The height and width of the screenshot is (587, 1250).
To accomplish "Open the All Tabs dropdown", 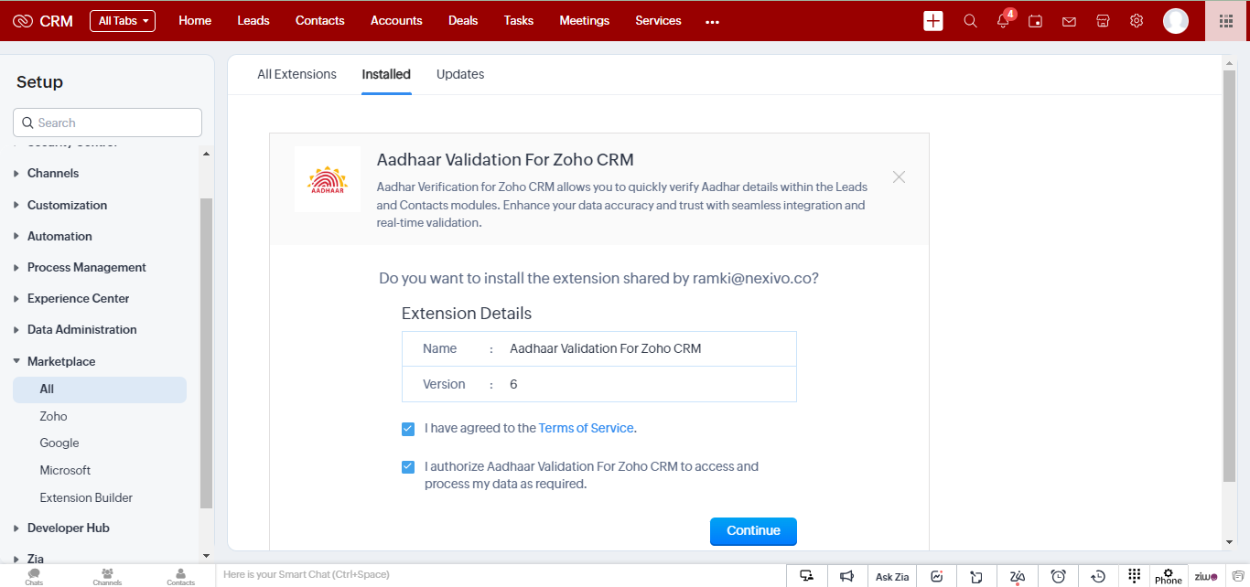I will click(x=123, y=21).
